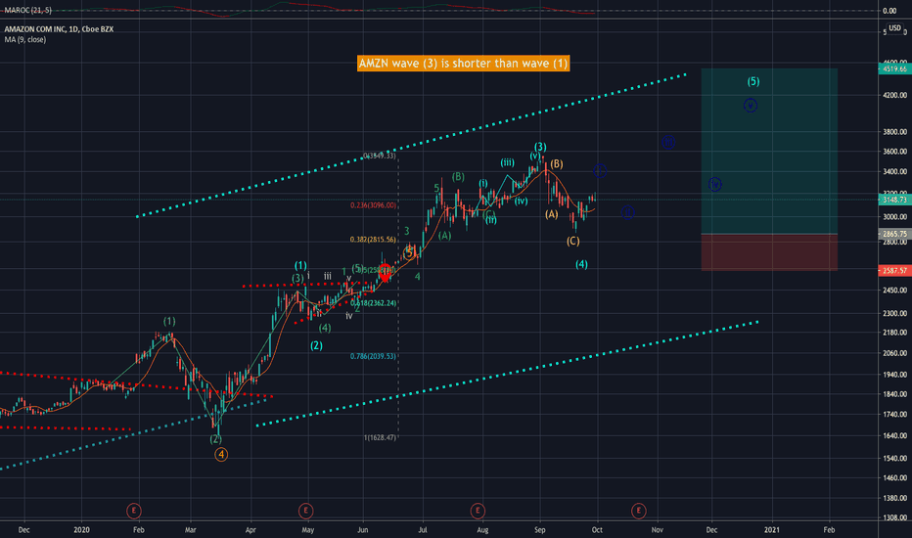Image resolution: width=912 pixels, height=538 pixels.
Task: Select the orange (B) wave label near September
Action: tap(557, 164)
